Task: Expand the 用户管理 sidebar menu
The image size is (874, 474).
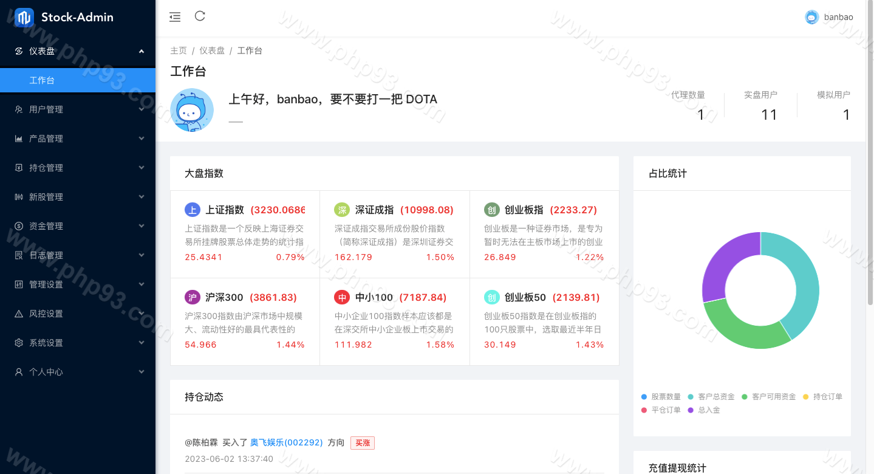Action: [x=78, y=109]
